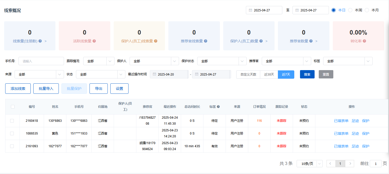Select the 本月 radio button

(x=367, y=10)
